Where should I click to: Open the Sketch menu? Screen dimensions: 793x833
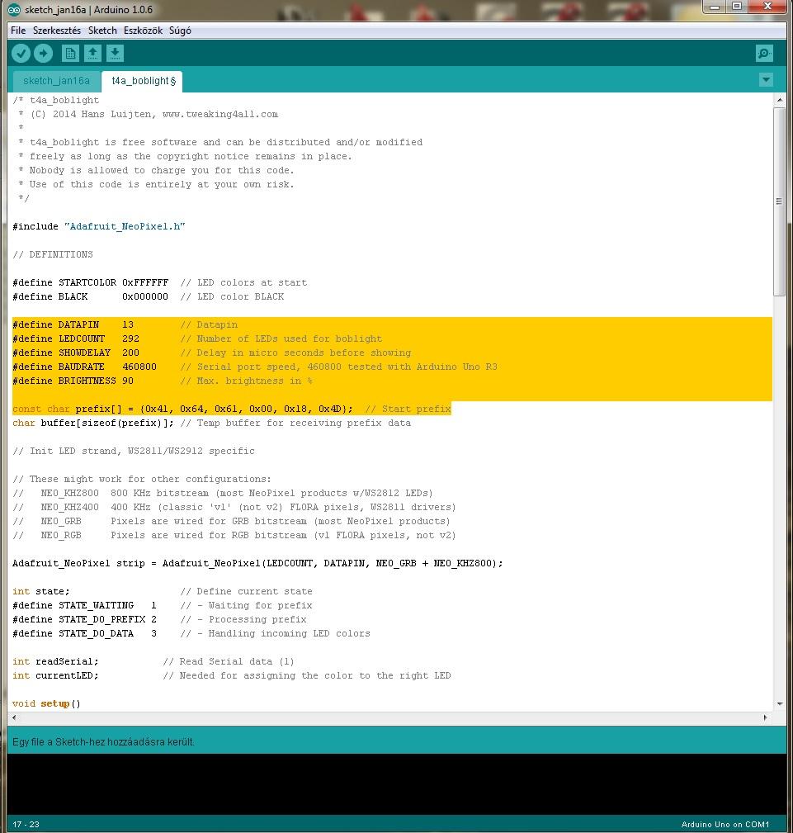coord(102,31)
